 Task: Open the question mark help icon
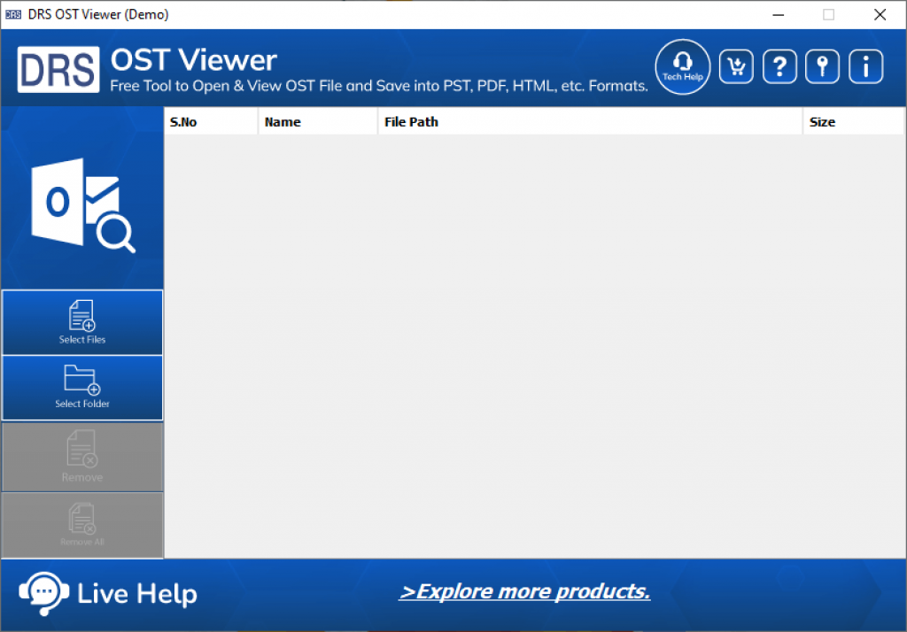779,66
